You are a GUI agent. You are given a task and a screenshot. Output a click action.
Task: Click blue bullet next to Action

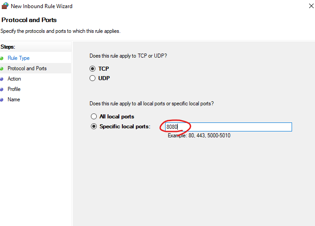[2, 79]
